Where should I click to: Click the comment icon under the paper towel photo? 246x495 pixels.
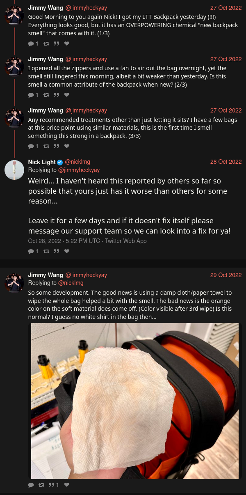(x=31, y=485)
